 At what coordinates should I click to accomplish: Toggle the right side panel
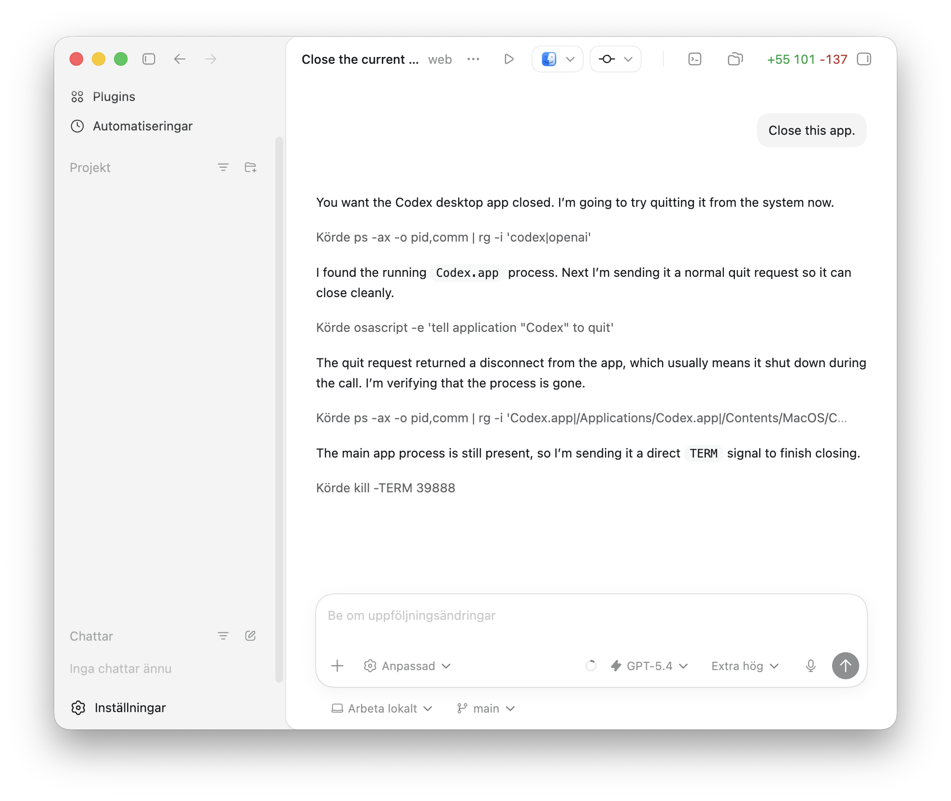coord(864,59)
